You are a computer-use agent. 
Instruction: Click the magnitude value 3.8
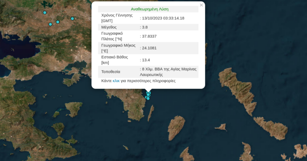tap(145, 27)
